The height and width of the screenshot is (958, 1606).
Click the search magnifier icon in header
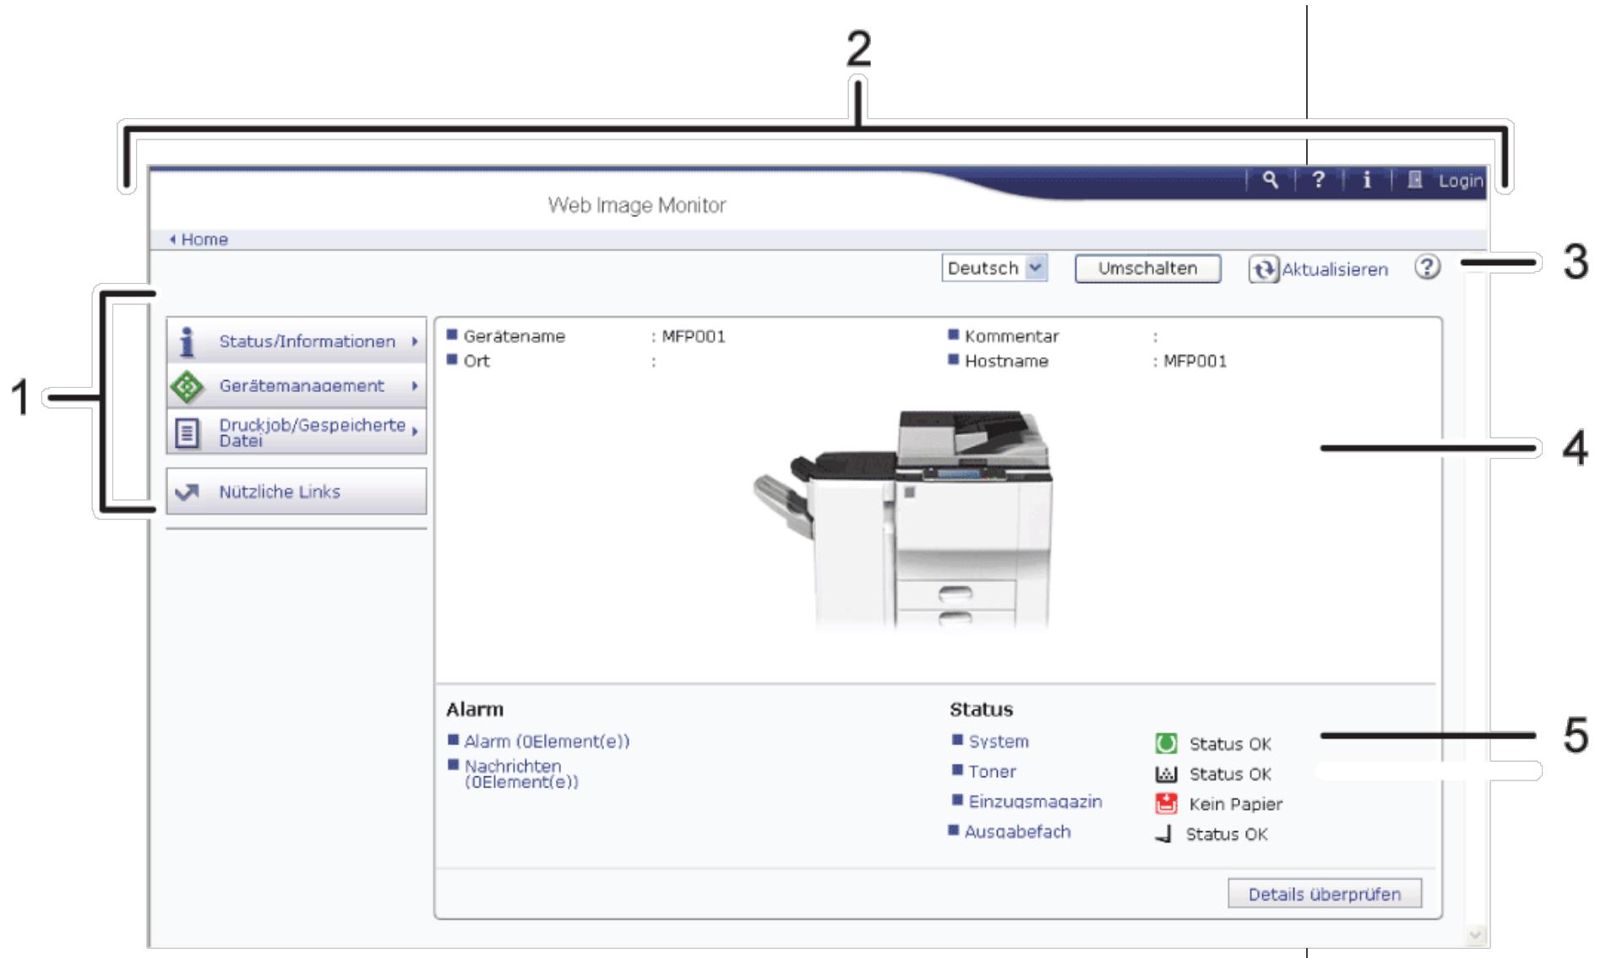(x=1270, y=180)
